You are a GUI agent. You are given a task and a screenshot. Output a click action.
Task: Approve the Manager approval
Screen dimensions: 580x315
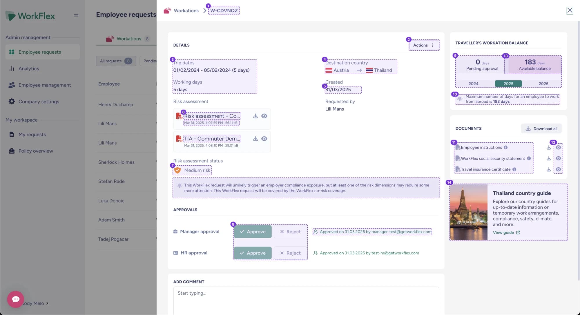(x=253, y=232)
